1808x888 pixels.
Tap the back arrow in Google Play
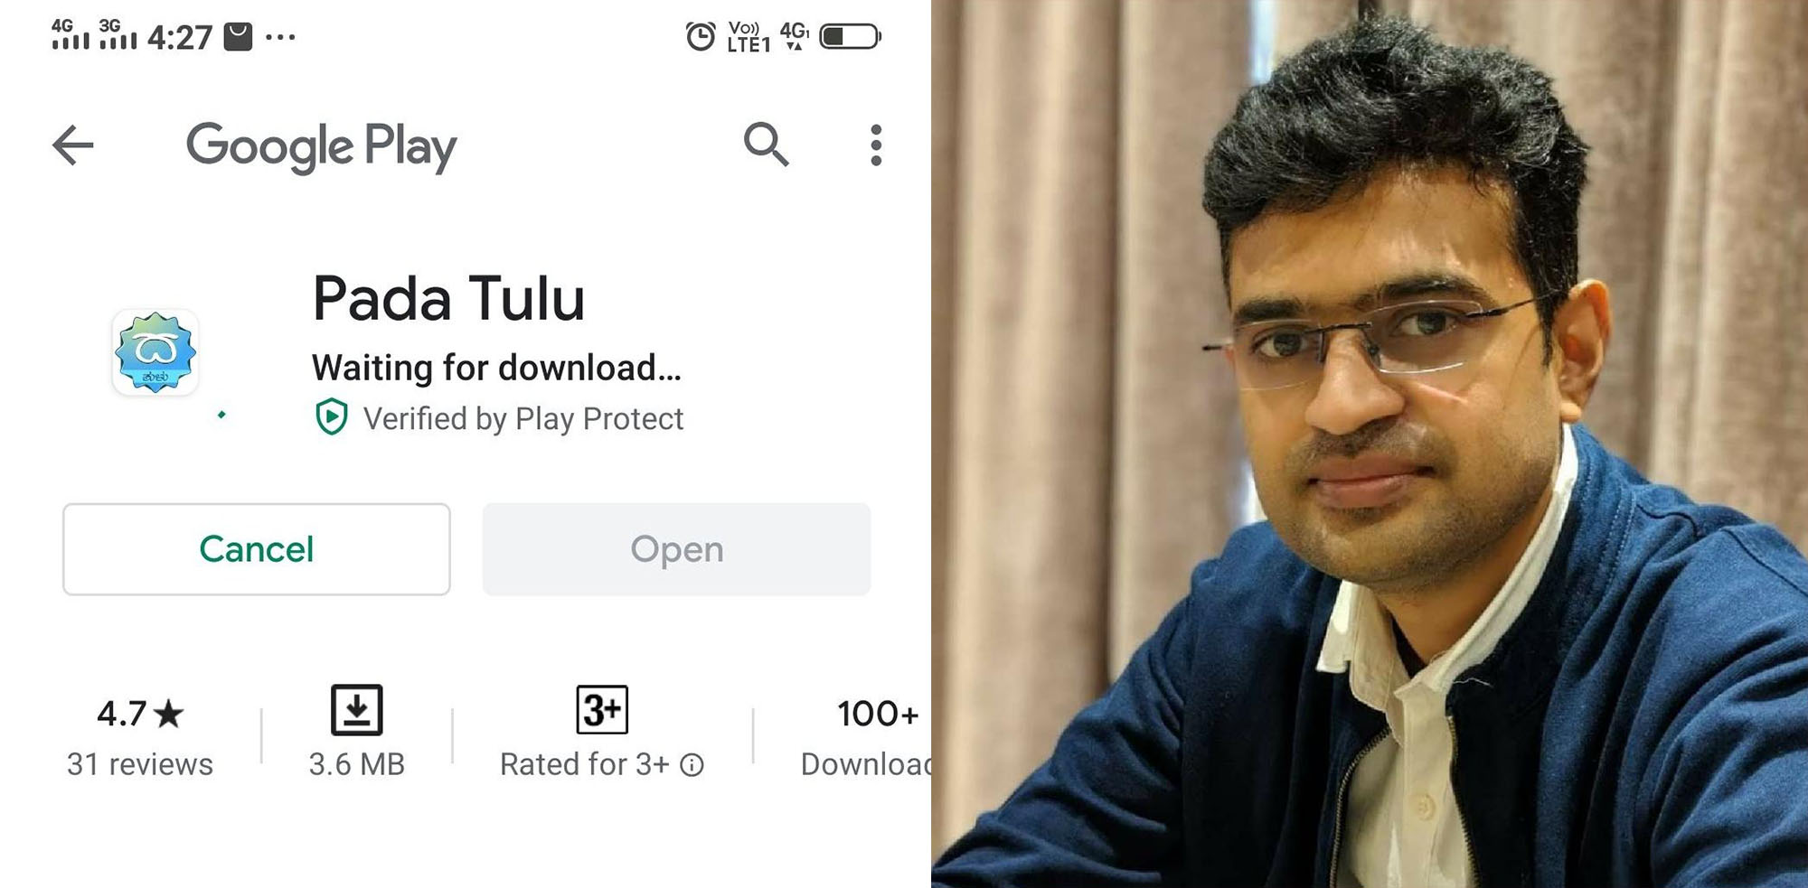tap(73, 145)
